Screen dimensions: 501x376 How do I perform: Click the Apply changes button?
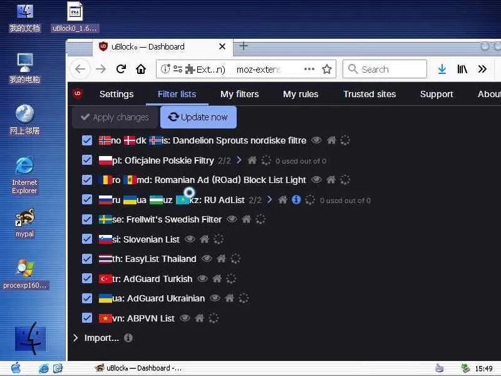pos(115,117)
